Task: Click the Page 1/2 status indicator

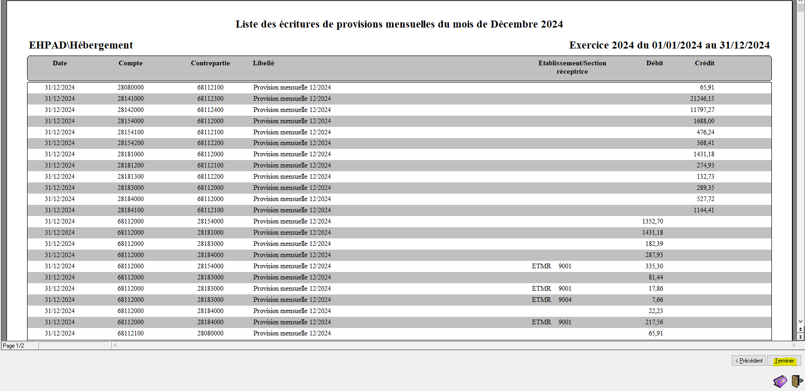Action: click(x=14, y=346)
